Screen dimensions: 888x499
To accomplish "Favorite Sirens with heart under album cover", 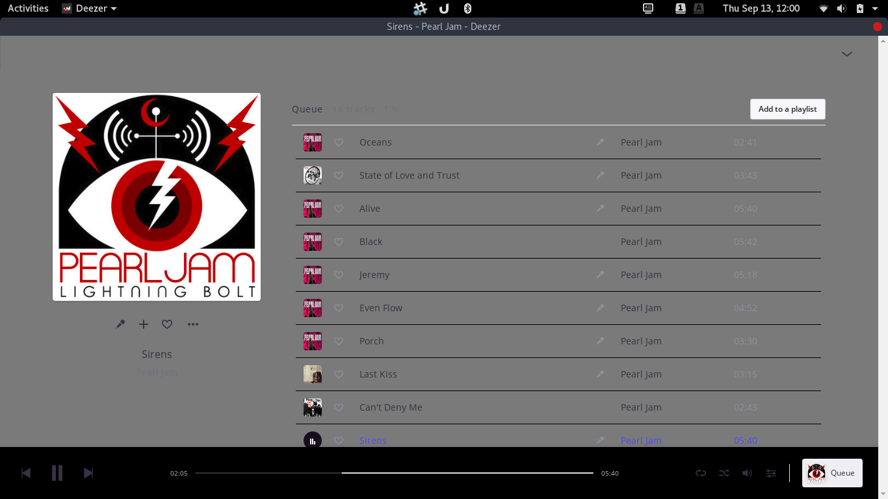I will [x=167, y=324].
